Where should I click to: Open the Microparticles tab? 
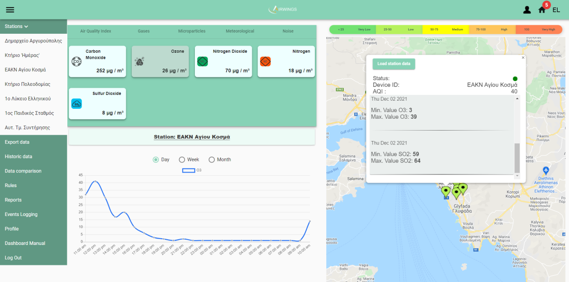click(192, 31)
